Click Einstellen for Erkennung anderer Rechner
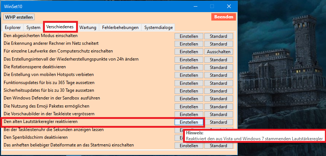 (x=189, y=44)
